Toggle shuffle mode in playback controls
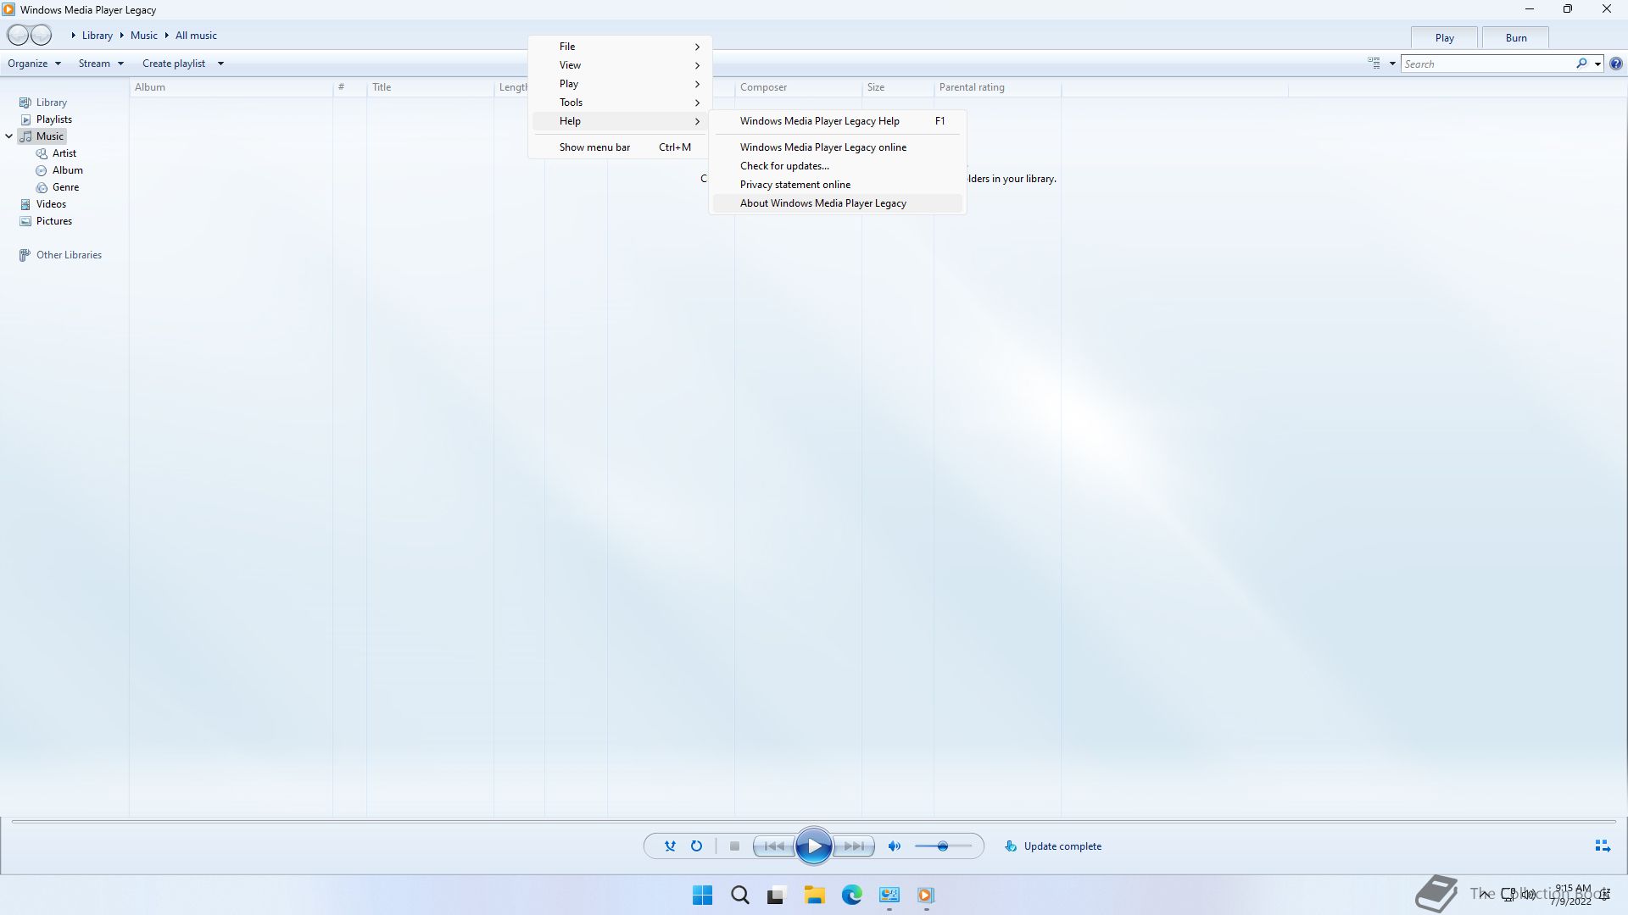The image size is (1628, 915). [670, 846]
